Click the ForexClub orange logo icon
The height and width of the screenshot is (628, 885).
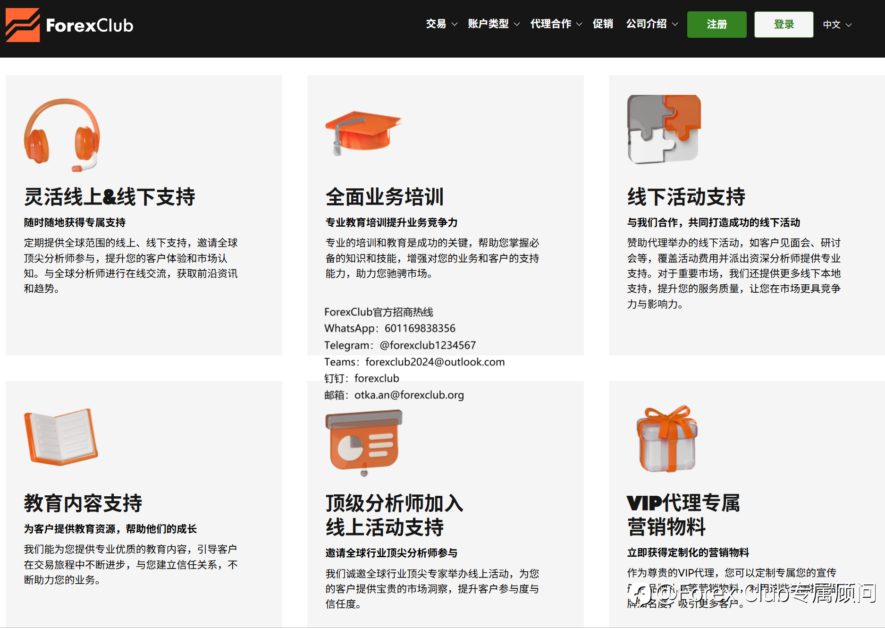click(23, 25)
